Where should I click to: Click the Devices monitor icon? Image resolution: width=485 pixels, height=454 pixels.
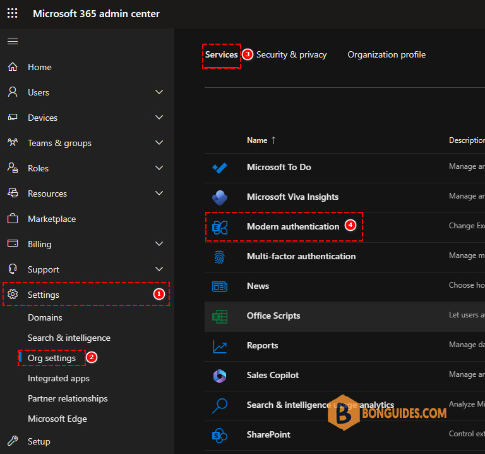click(13, 117)
